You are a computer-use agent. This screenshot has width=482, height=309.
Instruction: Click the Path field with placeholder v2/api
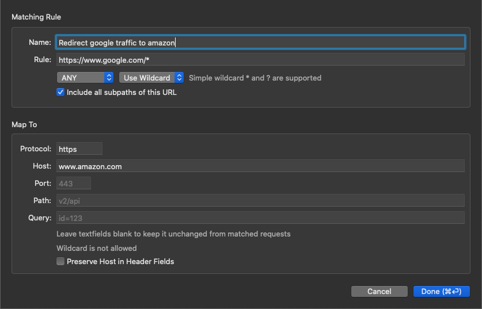[260, 200]
